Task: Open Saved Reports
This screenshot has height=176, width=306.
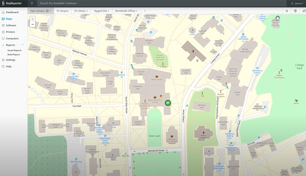Action: point(14,50)
